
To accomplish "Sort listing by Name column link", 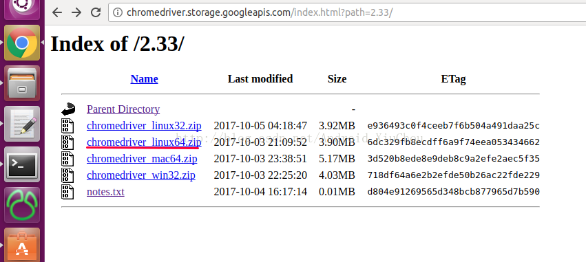I will [x=144, y=79].
